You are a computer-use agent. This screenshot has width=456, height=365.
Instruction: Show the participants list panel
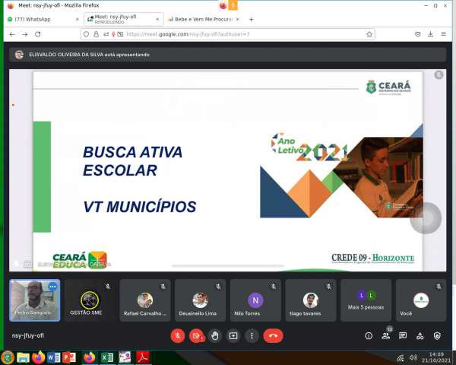(386, 335)
